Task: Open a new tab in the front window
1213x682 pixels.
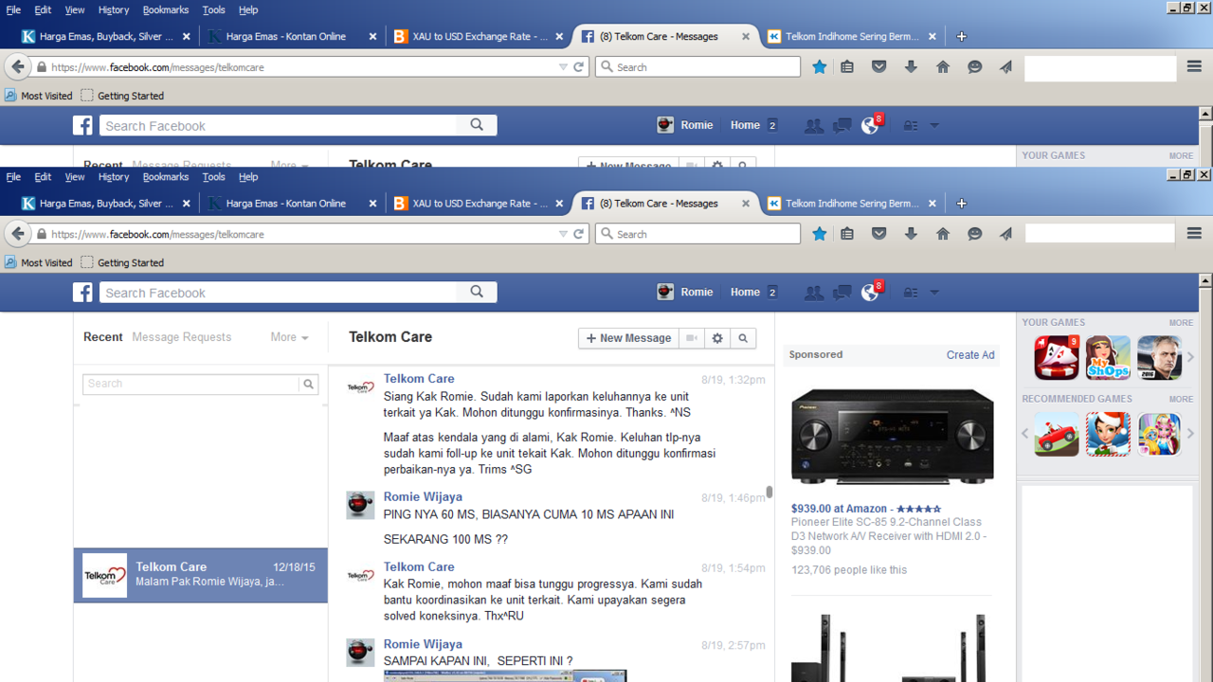Action: [x=962, y=204]
